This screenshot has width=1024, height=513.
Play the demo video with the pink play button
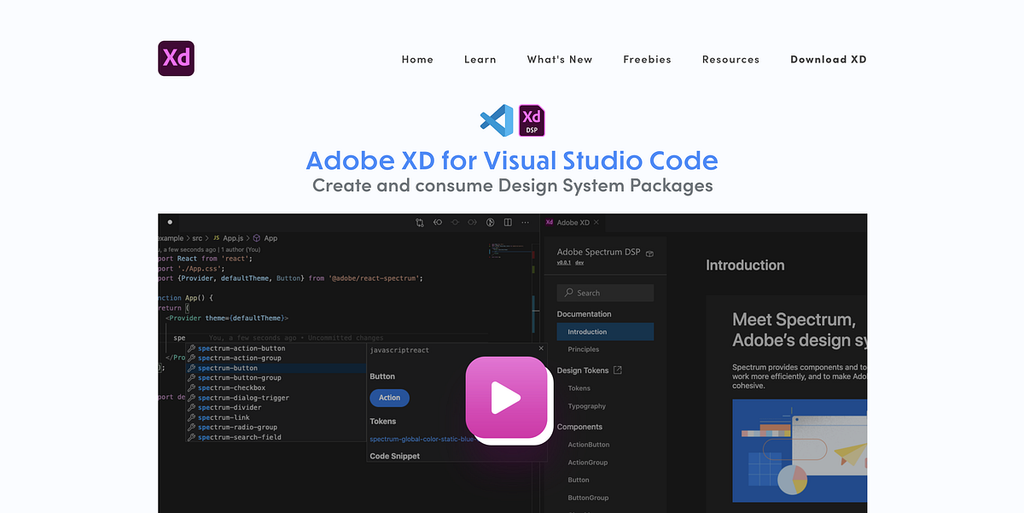[508, 398]
